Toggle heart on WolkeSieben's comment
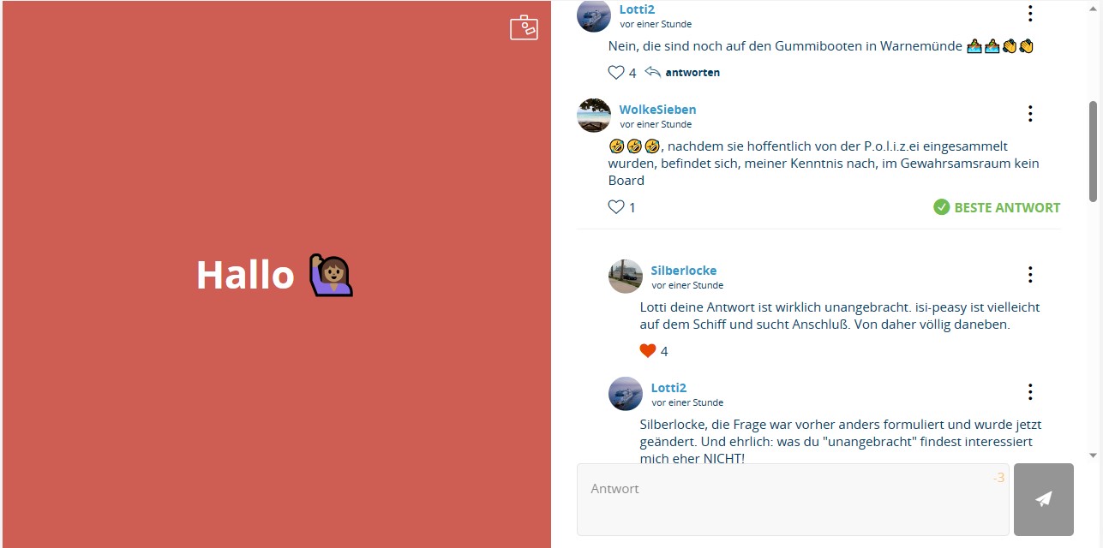The image size is (1103, 548). tap(616, 207)
